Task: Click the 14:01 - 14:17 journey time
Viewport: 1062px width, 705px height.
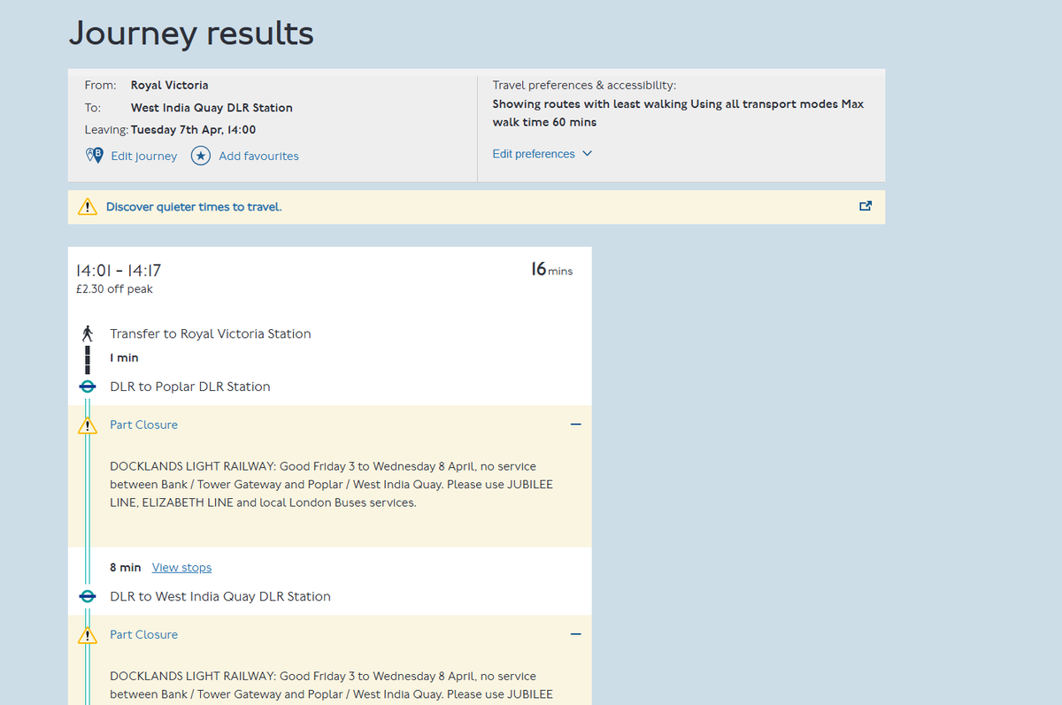Action: 119,271
